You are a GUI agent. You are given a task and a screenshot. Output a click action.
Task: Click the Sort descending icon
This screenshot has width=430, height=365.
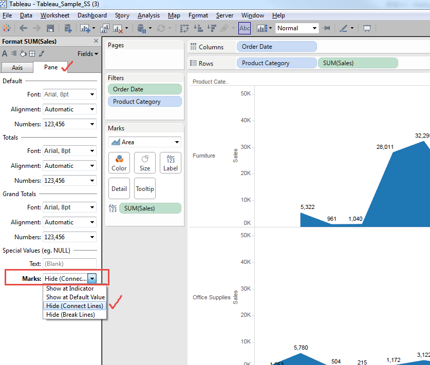(x=212, y=28)
